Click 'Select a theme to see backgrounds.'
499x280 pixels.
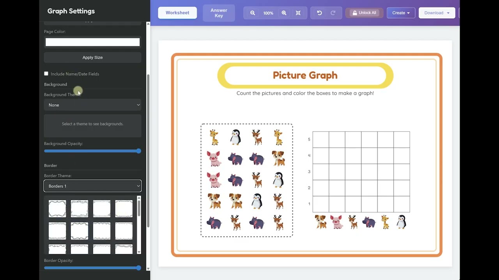(92, 124)
